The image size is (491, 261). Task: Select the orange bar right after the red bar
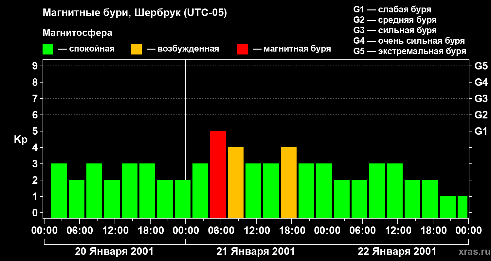pyautogui.click(x=236, y=182)
